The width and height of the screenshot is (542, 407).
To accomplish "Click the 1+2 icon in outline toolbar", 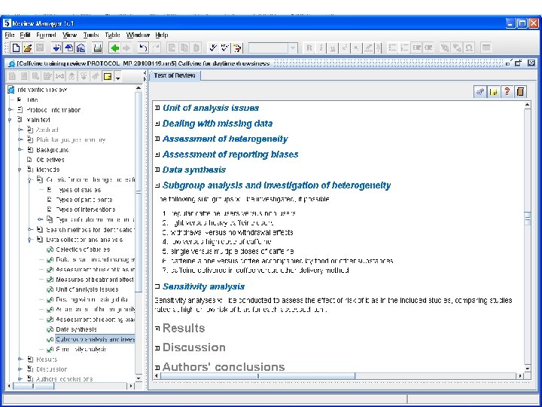I will [x=59, y=76].
